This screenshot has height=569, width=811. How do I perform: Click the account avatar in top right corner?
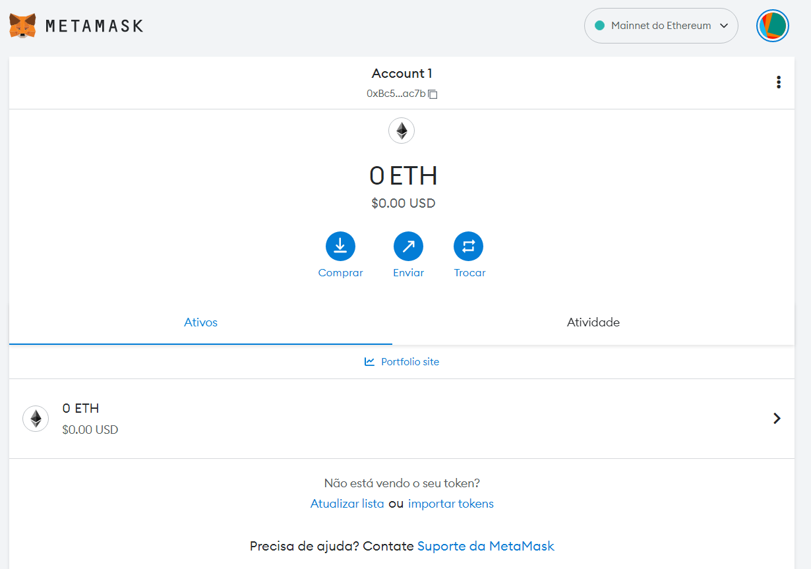(x=772, y=26)
